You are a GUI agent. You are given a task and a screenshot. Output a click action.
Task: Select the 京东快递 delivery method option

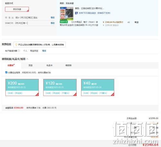pyautogui.click(x=17, y=9)
